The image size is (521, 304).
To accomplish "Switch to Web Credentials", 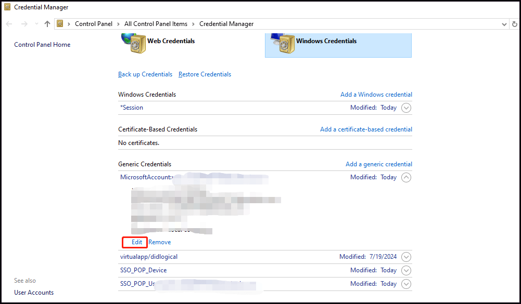I will tap(171, 41).
